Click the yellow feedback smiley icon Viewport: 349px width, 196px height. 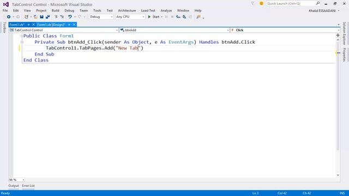261,4
